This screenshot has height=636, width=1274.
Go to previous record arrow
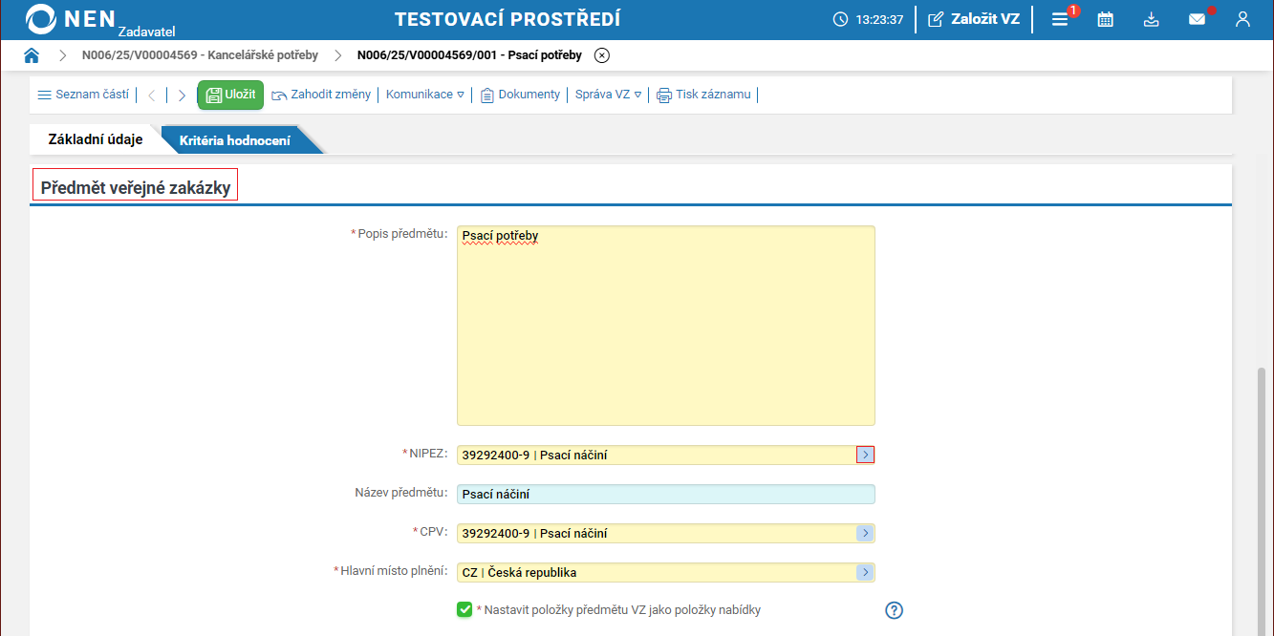click(152, 95)
